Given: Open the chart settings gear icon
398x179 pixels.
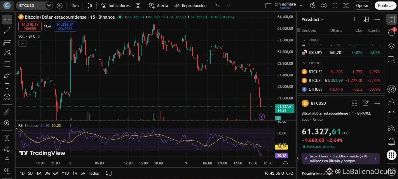Looking at the screenshot, I should coord(324,6).
